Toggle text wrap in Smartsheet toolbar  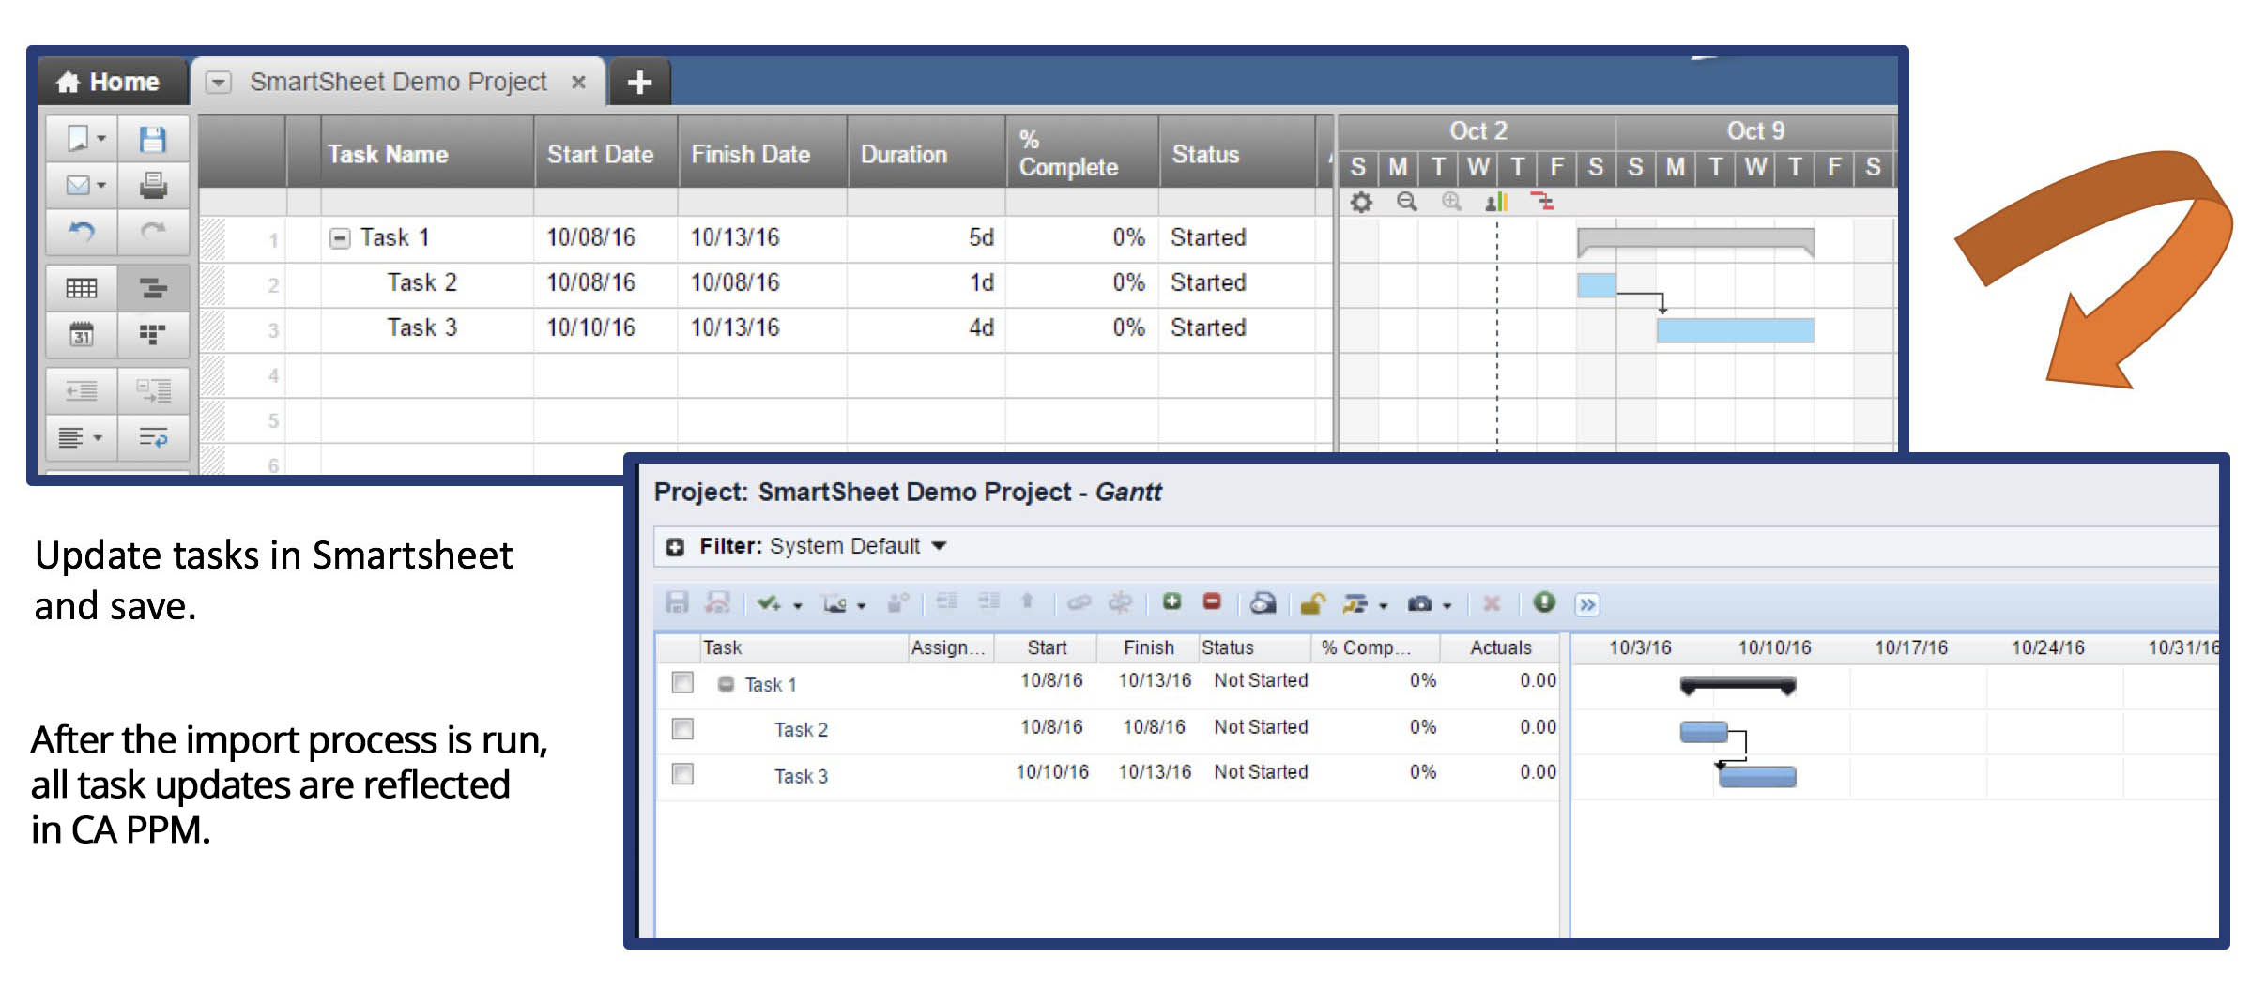pos(152,437)
